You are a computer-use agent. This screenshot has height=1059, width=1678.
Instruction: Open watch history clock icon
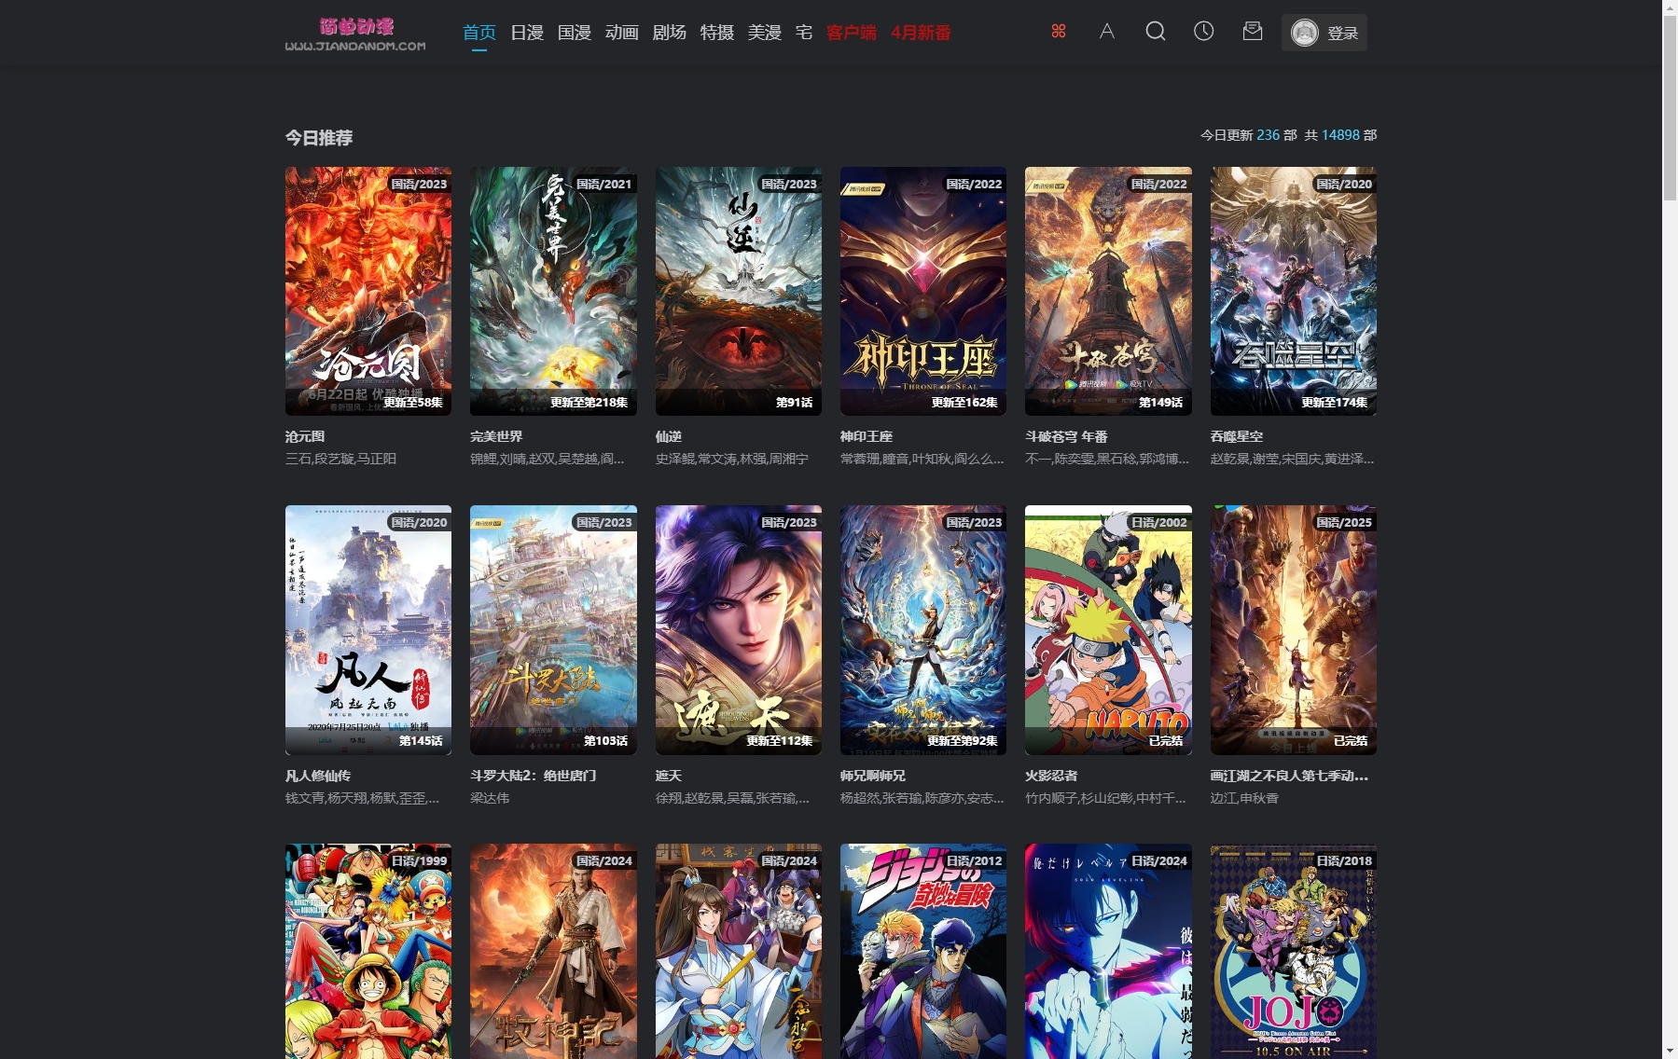click(x=1203, y=32)
